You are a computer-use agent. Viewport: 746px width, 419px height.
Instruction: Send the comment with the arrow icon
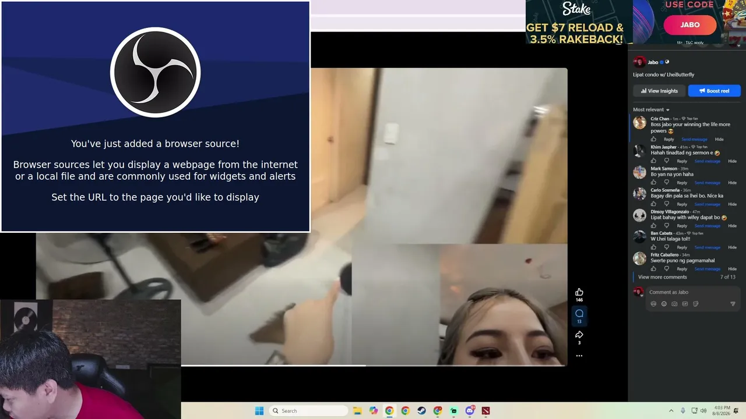click(x=733, y=304)
